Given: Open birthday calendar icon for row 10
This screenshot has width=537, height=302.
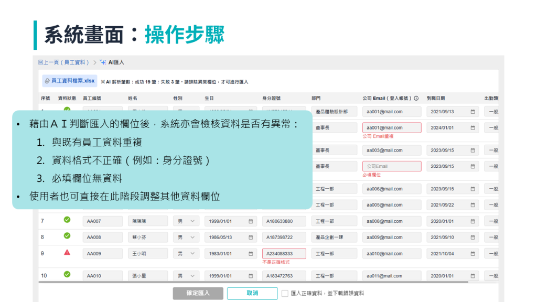Looking at the screenshot, I should pyautogui.click(x=251, y=276).
